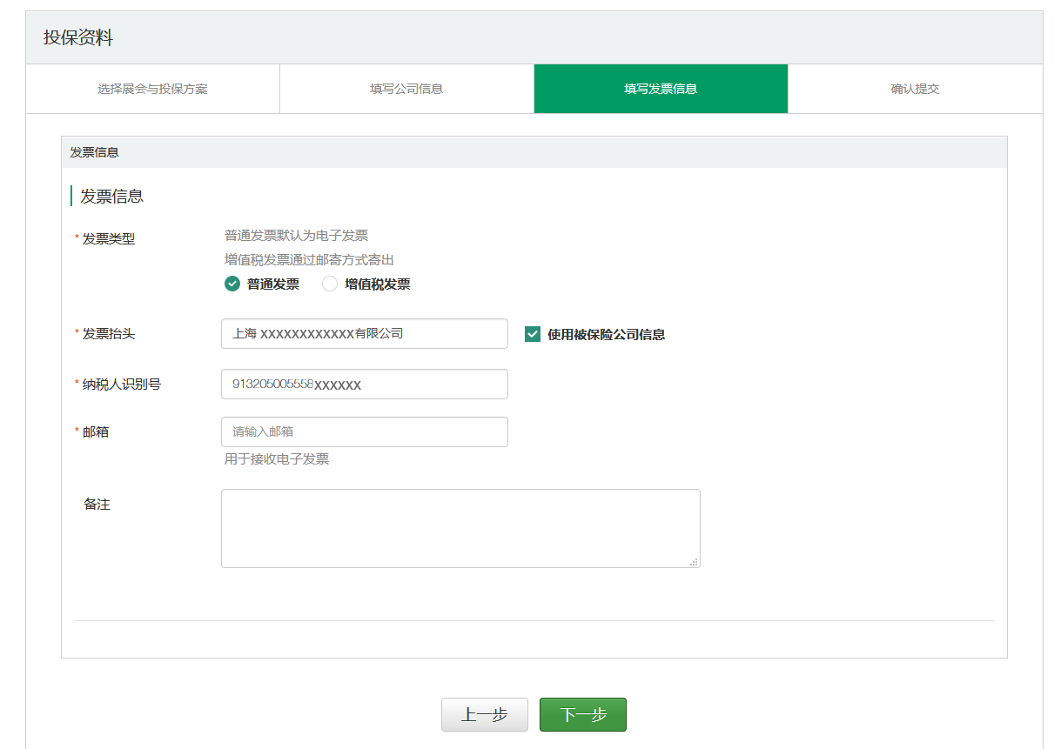Focus the 发票抬头 input field
Screen dimensions: 1054x749
365,334
